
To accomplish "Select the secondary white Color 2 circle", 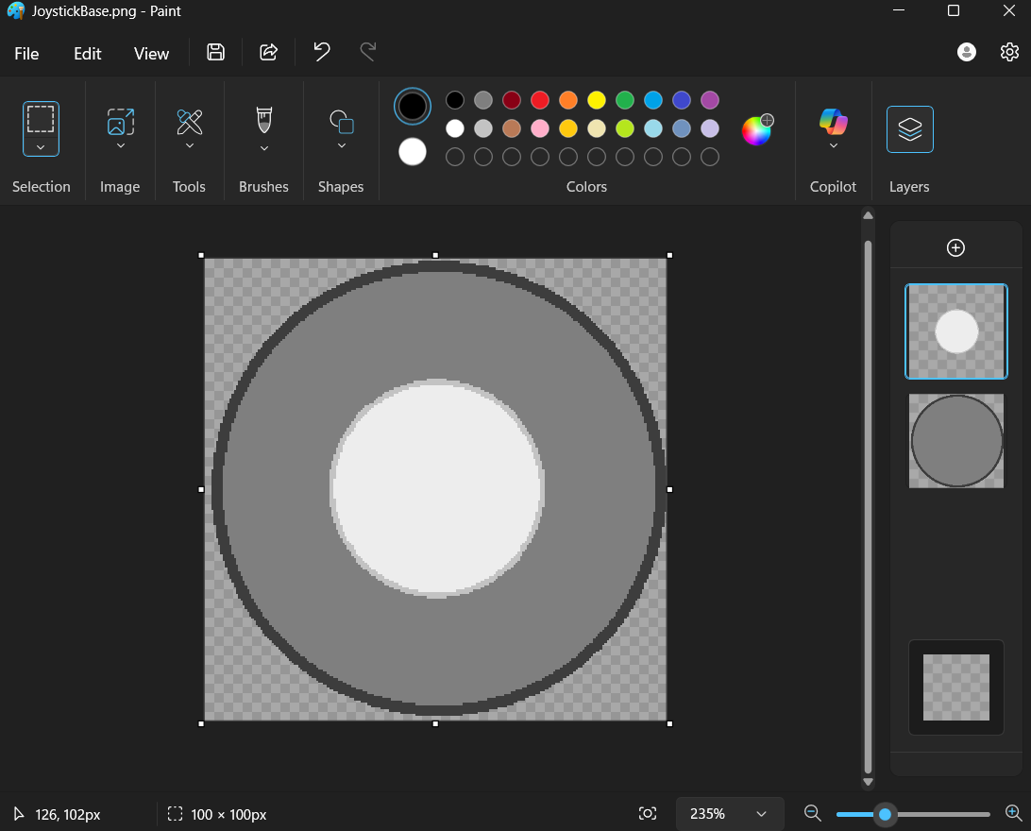I will pyautogui.click(x=413, y=151).
